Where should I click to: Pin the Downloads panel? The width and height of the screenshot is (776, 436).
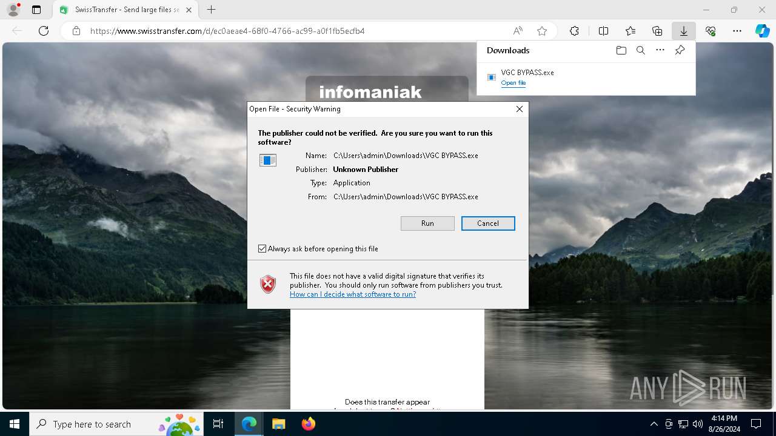(x=680, y=50)
